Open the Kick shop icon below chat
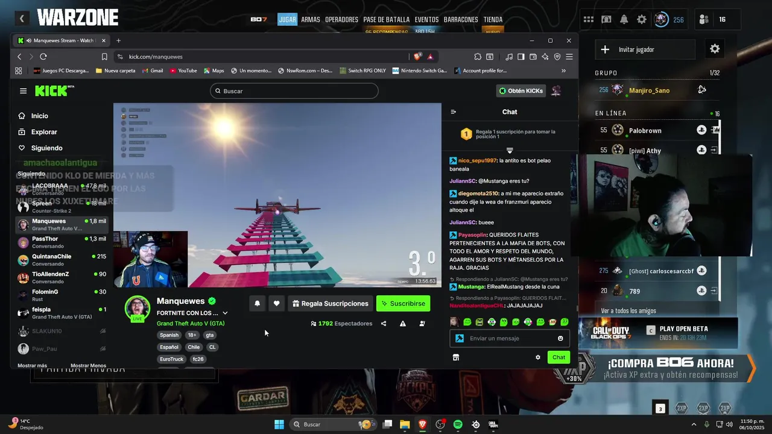The height and width of the screenshot is (434, 772). click(456, 357)
